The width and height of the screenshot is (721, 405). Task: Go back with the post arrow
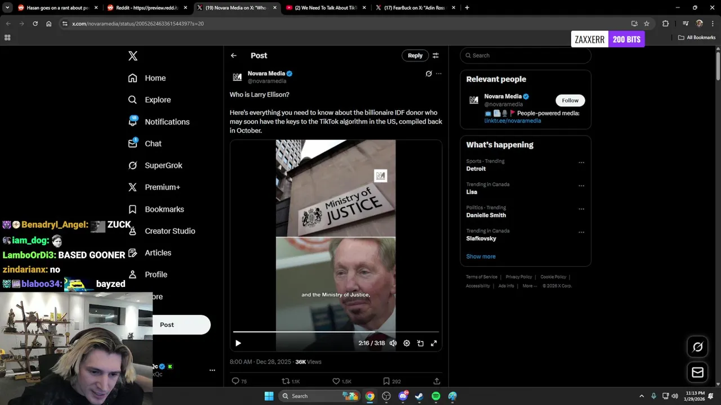click(x=234, y=56)
